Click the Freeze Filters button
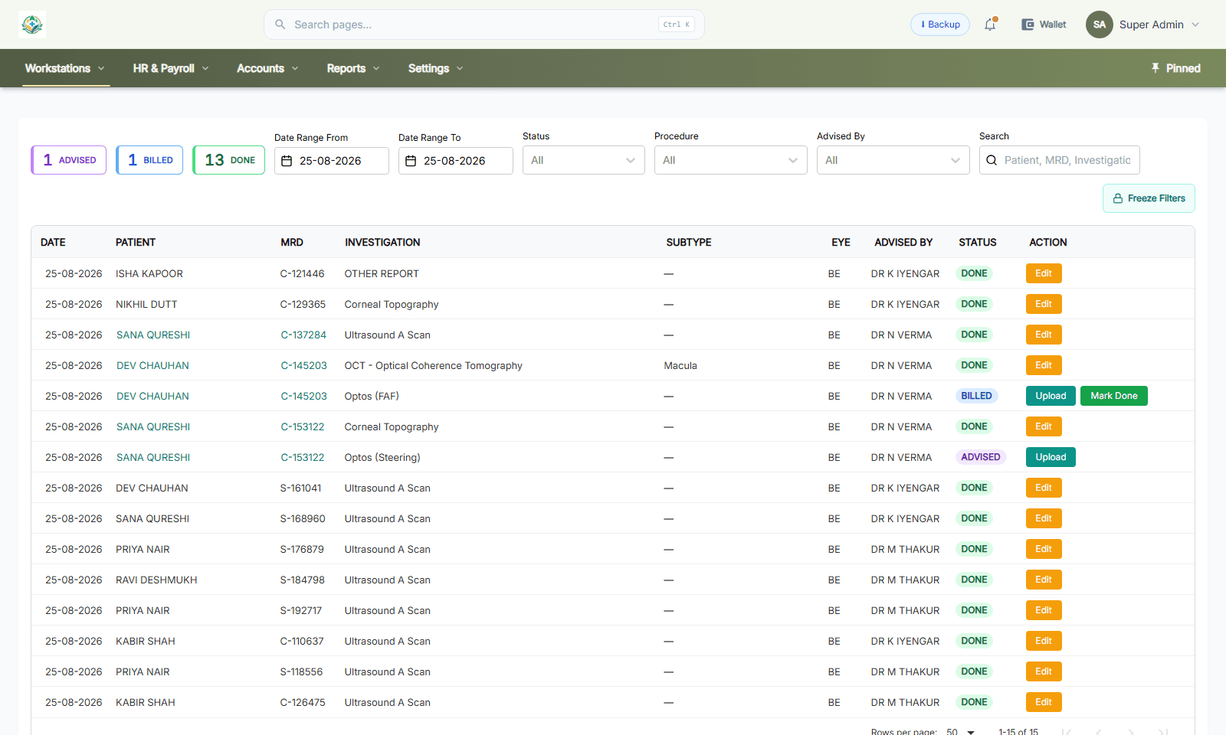The width and height of the screenshot is (1226, 735). [1149, 198]
